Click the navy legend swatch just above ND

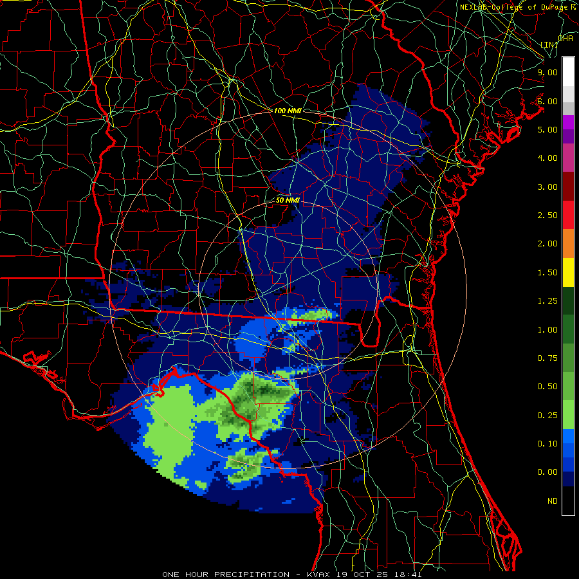[568, 479]
